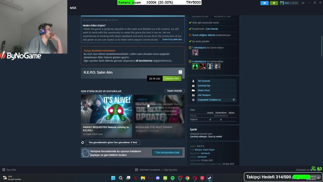The width and height of the screenshot is (323, 182).
Task: Open 'İndirmeler Duraklatıldı' downloads status
Action: pyautogui.click(x=156, y=170)
